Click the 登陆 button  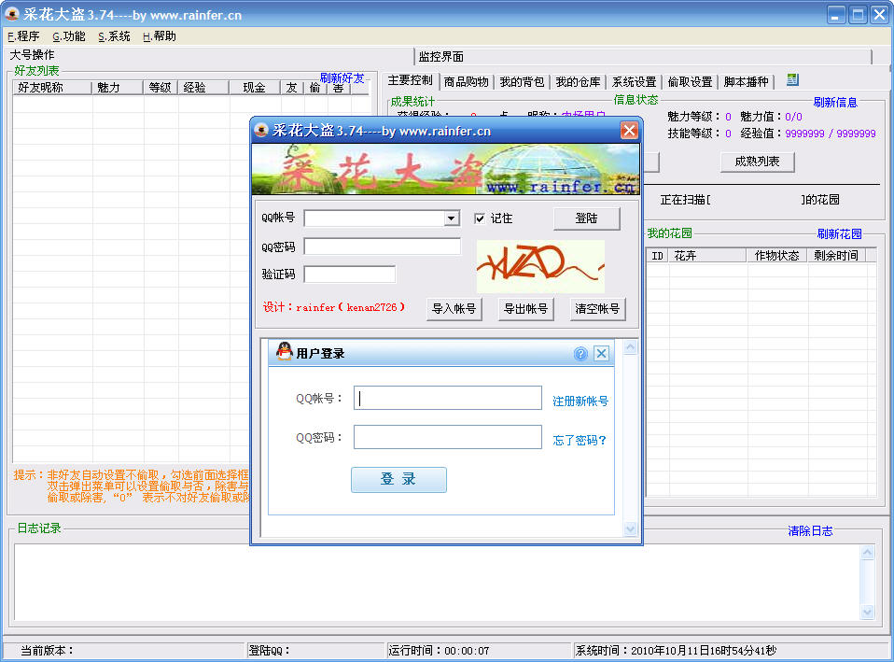586,218
